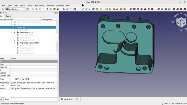
Task: Expand the Радиатор-крышка001 body node
Action: pos(15,43)
